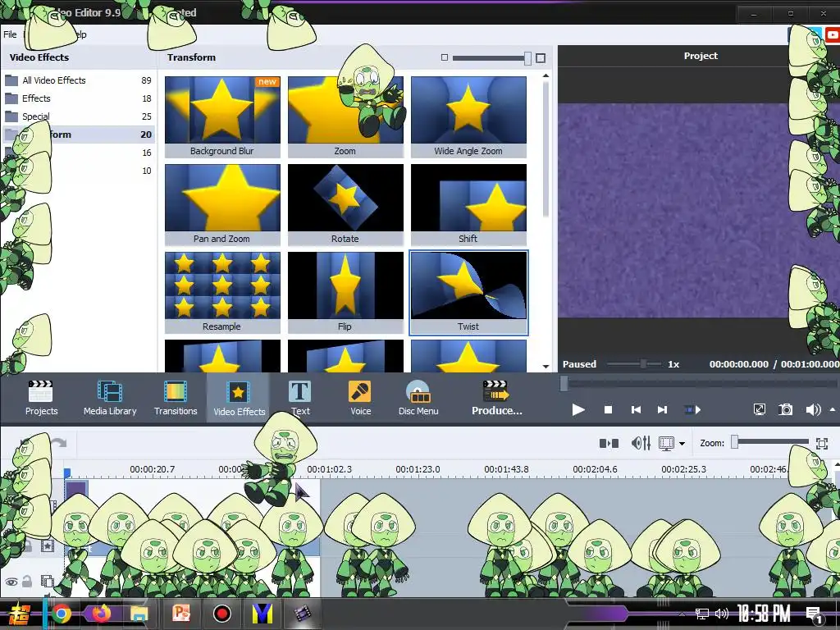This screenshot has width=840, height=630.
Task: Select the category row showing 20
Action: point(78,135)
